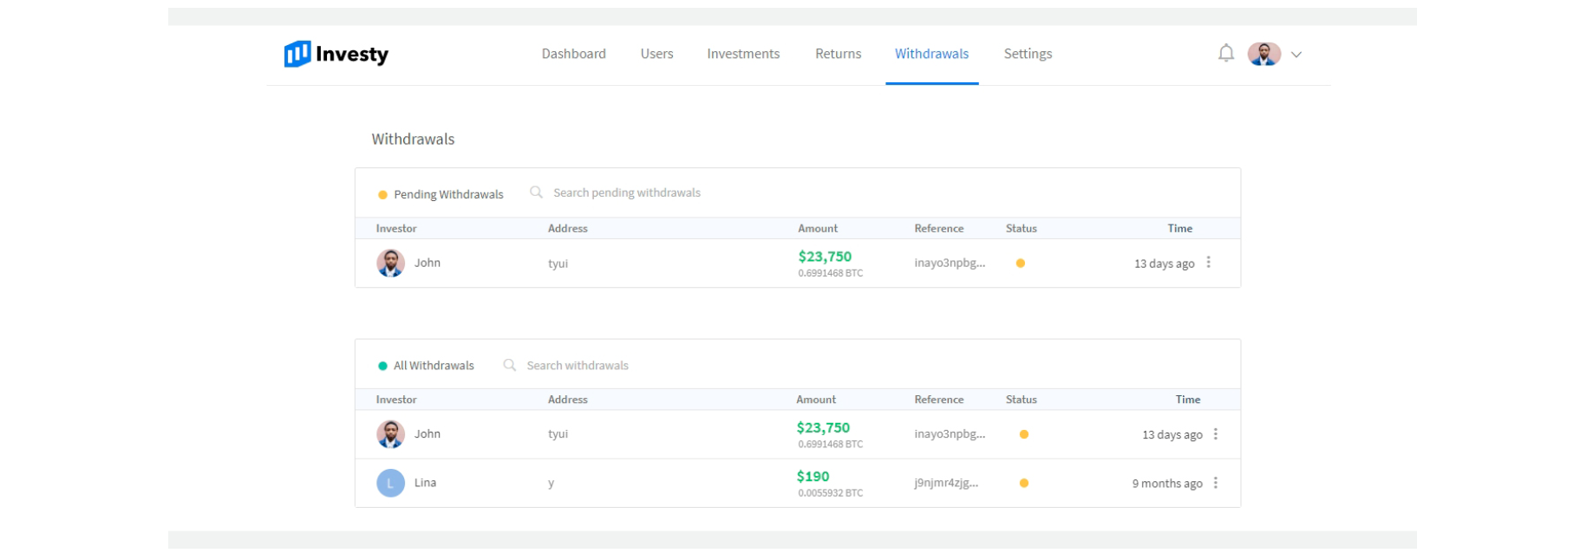This screenshot has width=1587, height=553.
Task: Go to the Dashboard tab
Action: coord(573,54)
